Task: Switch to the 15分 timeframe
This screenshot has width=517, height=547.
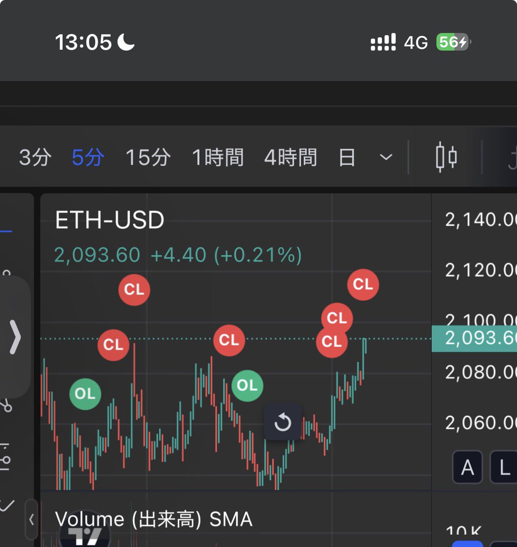Action: coord(148,158)
